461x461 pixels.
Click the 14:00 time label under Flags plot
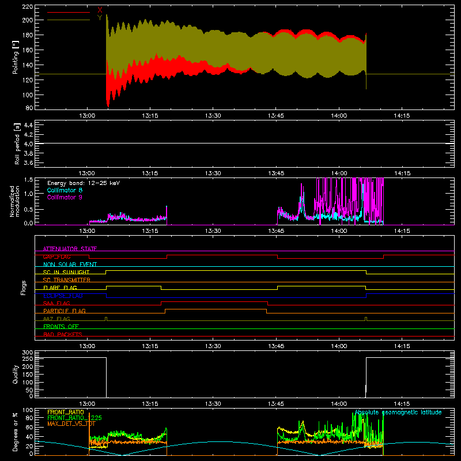point(339,346)
